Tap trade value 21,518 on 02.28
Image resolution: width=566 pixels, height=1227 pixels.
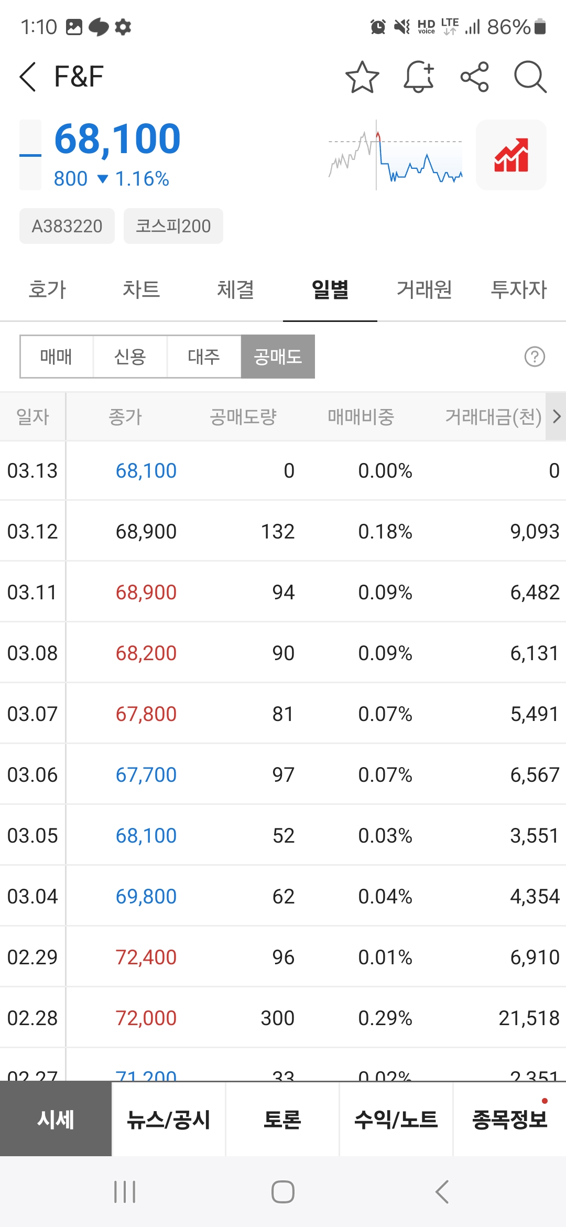[529, 1018]
